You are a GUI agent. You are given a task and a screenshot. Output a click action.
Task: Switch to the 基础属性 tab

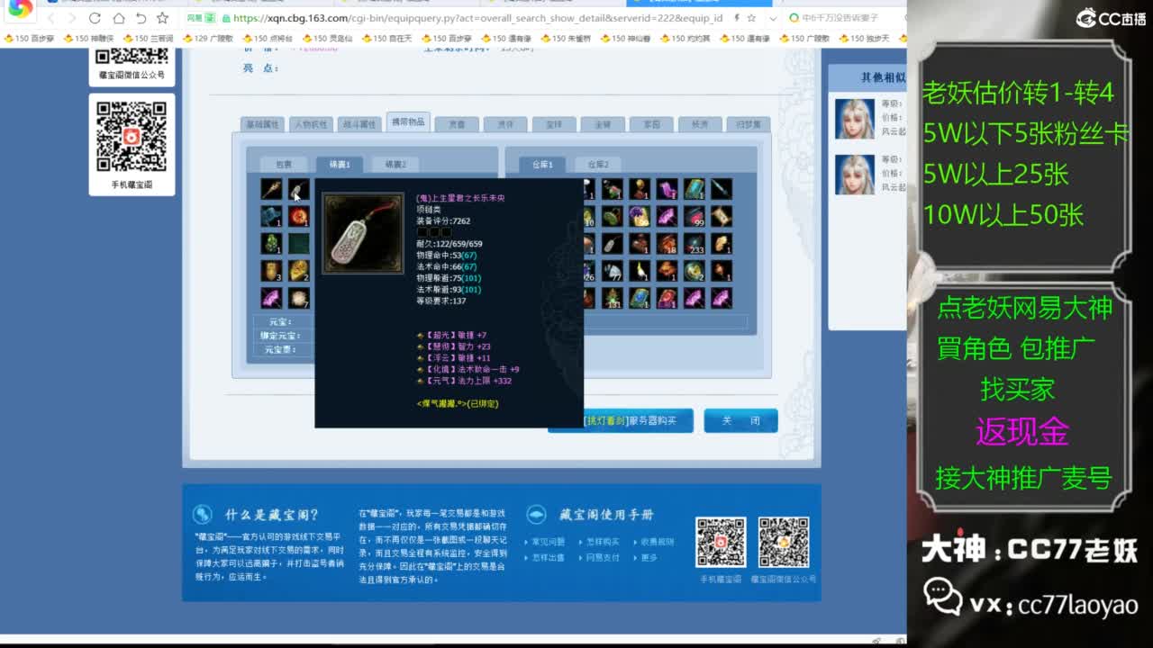coord(263,124)
